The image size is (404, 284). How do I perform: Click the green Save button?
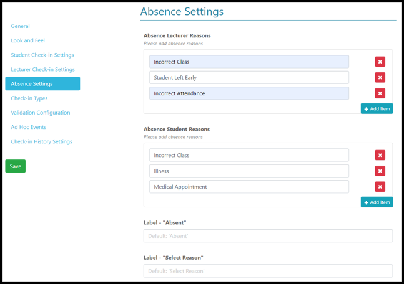click(x=16, y=166)
